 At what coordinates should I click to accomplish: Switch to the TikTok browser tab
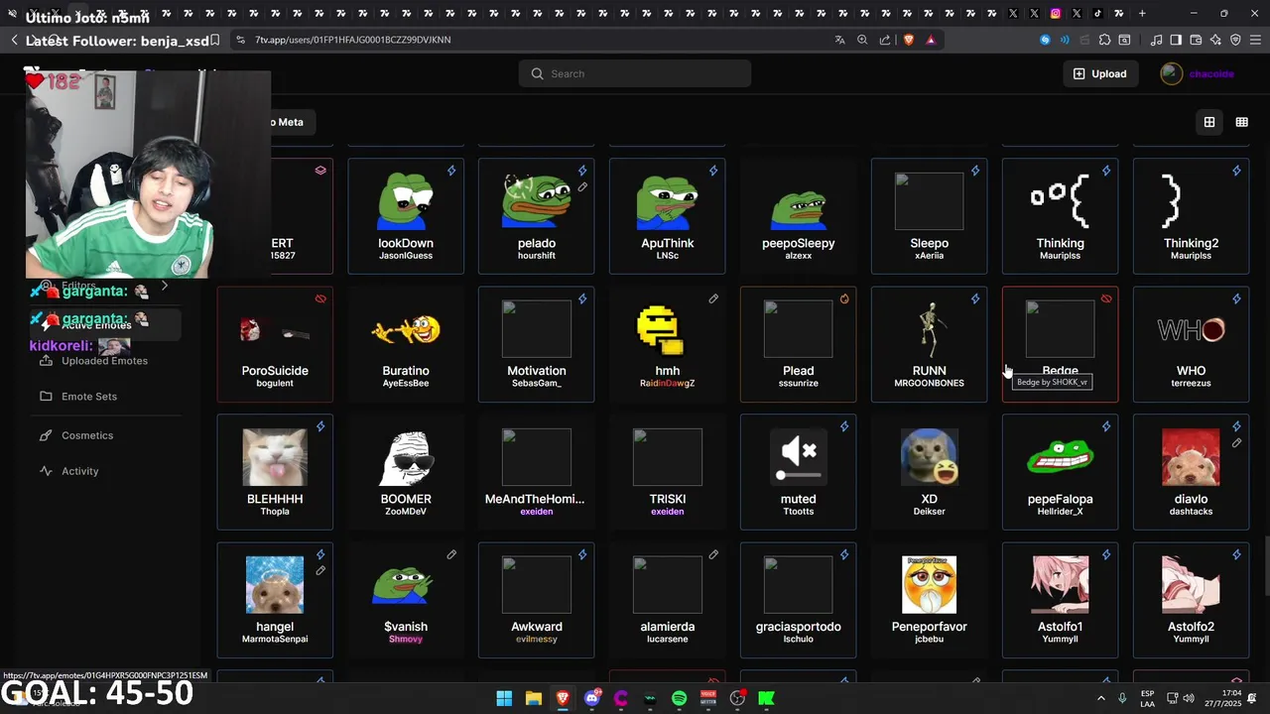[1097, 13]
